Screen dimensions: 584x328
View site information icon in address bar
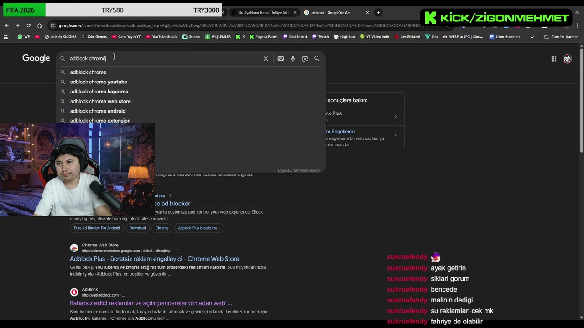tap(53, 26)
